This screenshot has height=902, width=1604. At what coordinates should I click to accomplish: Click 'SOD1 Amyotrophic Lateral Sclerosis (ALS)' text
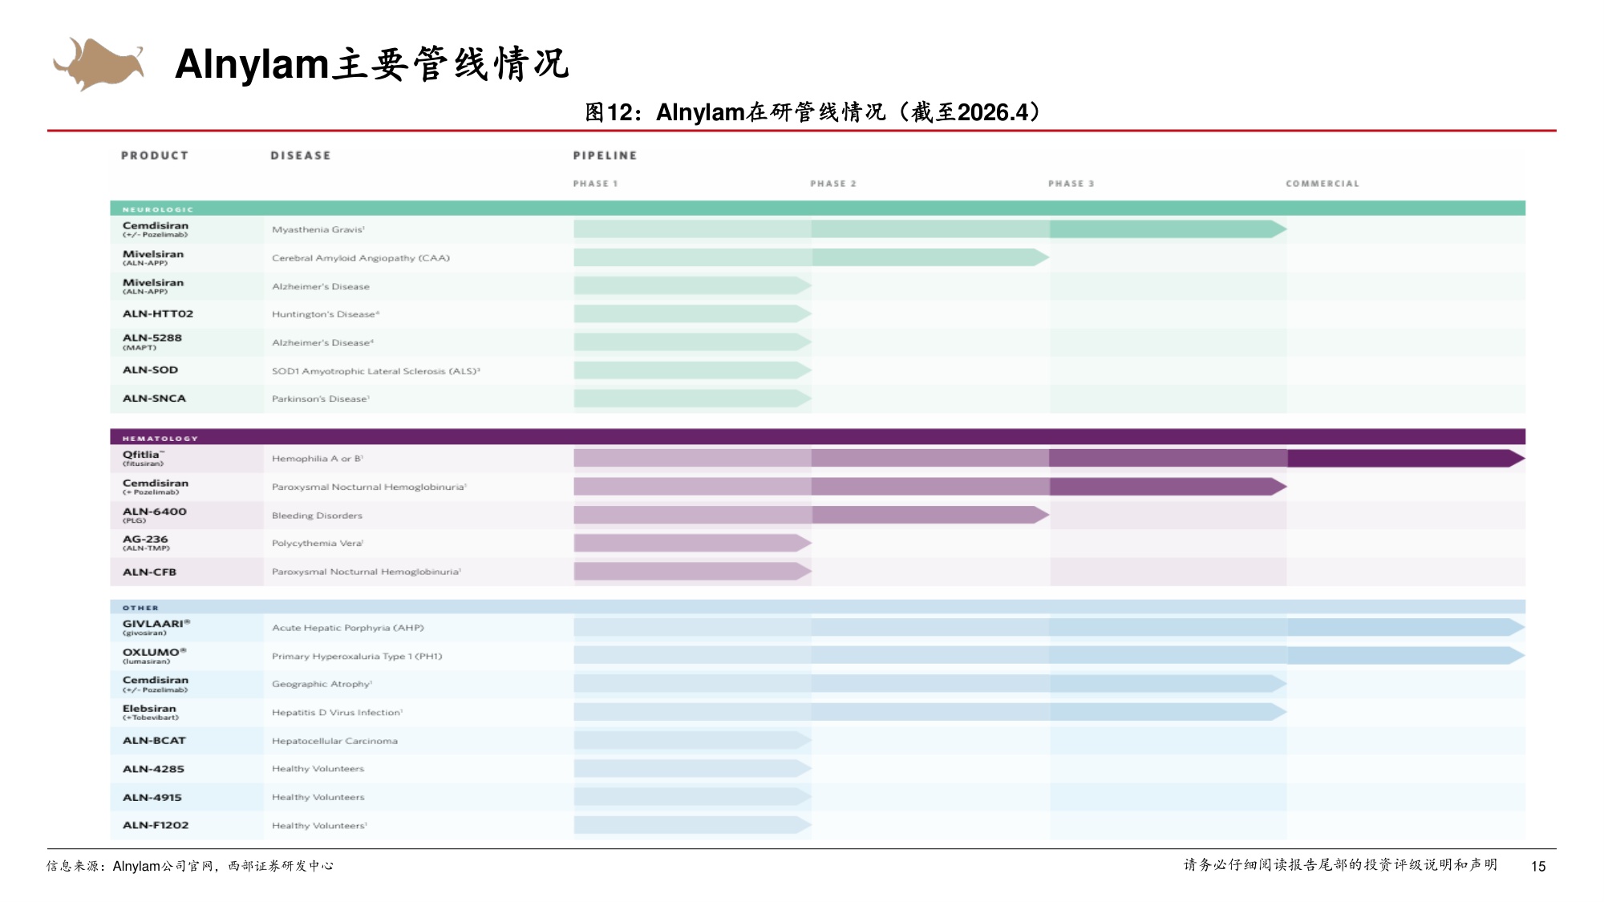pos(376,371)
